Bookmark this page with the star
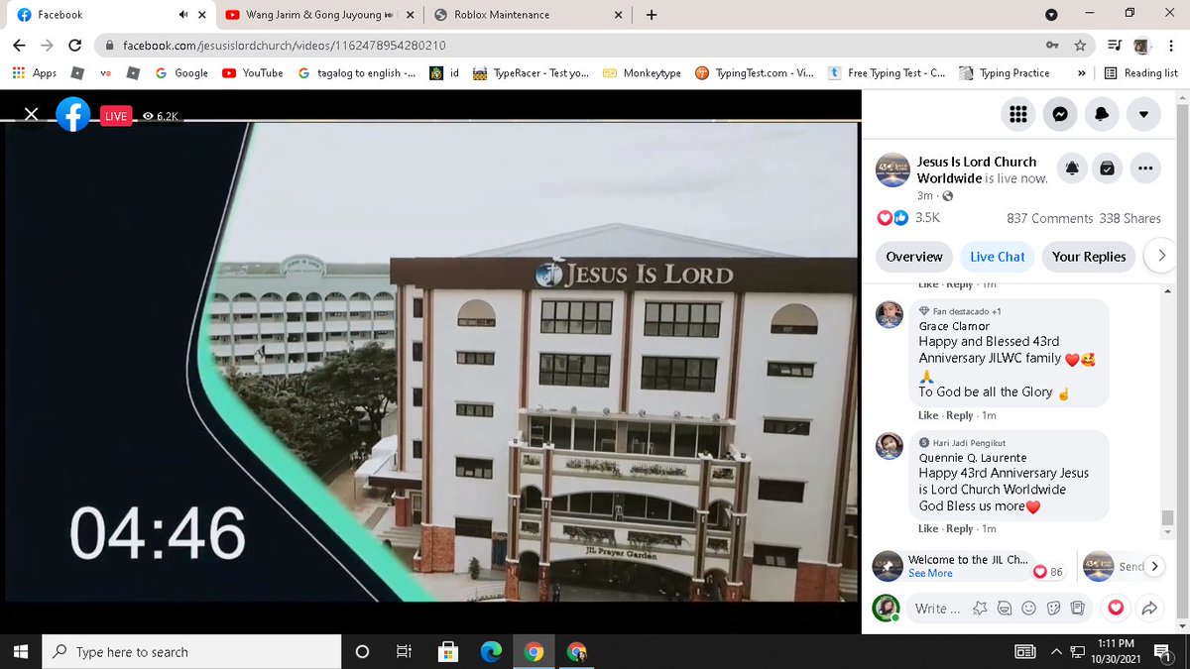This screenshot has height=669, width=1190. click(1080, 45)
